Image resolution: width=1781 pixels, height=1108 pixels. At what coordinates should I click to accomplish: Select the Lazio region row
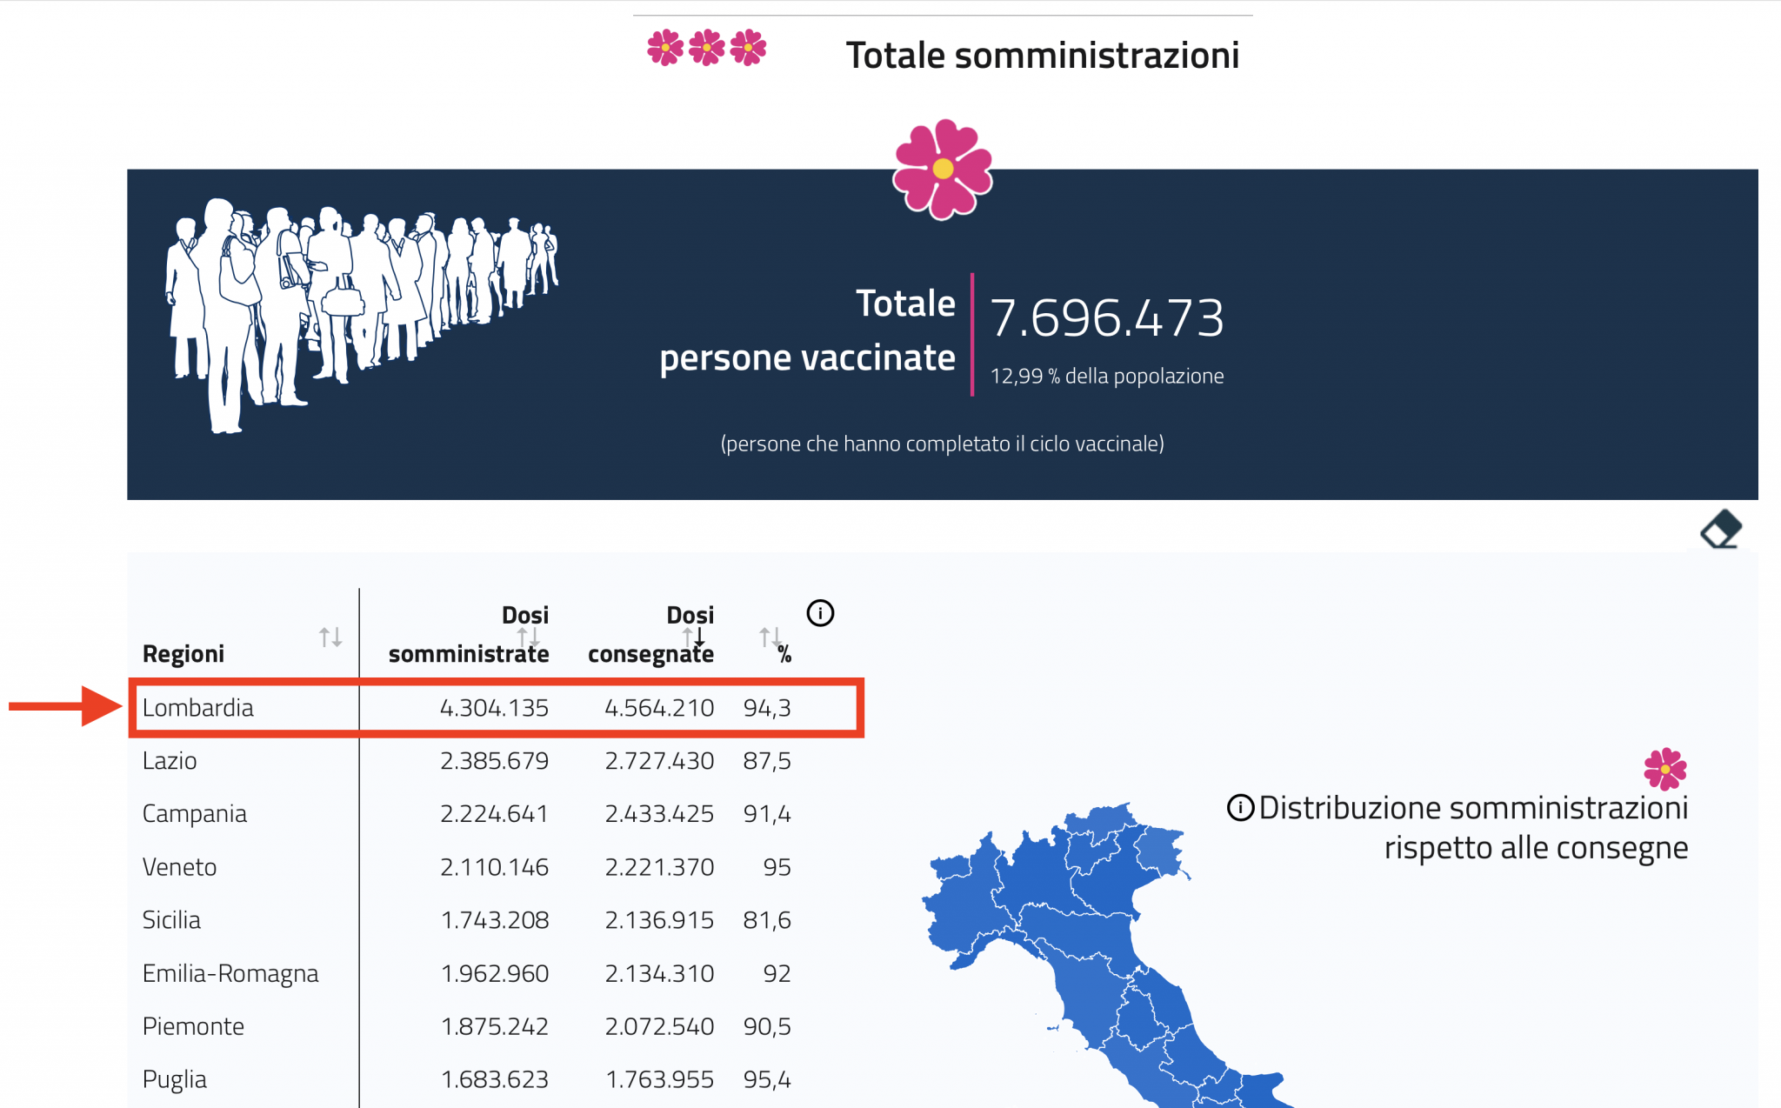tap(467, 761)
